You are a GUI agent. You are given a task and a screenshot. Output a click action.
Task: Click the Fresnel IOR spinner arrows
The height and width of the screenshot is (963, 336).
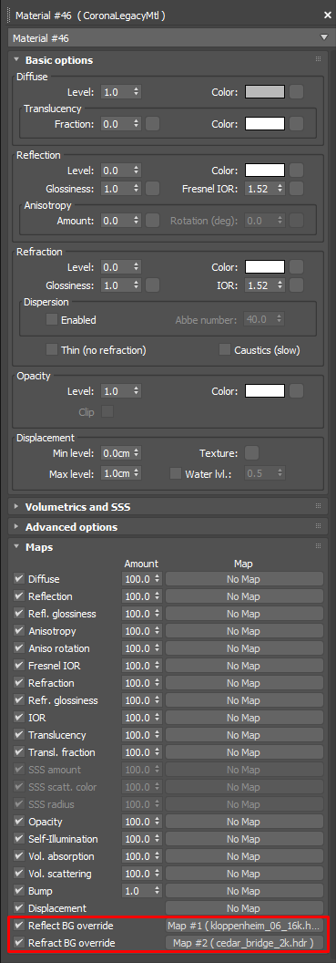coord(280,189)
